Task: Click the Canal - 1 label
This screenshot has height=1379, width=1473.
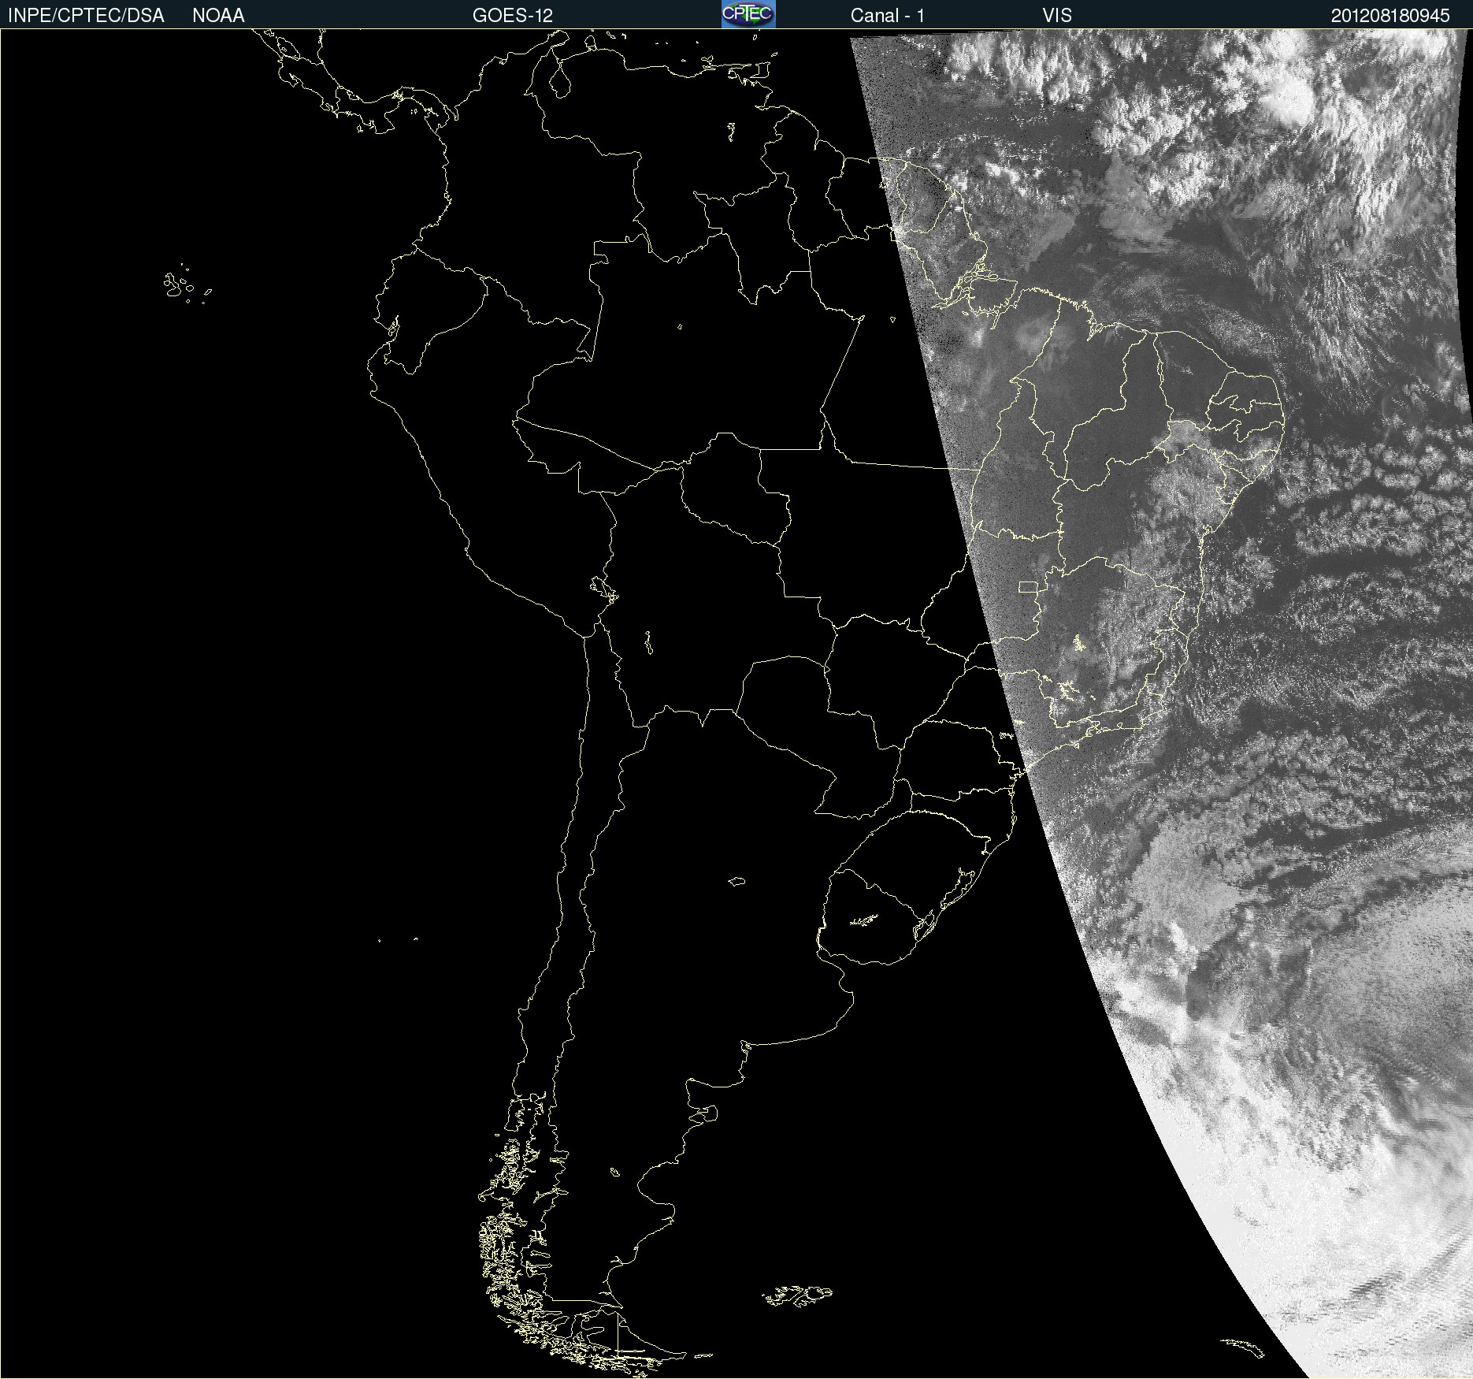Action: click(888, 16)
